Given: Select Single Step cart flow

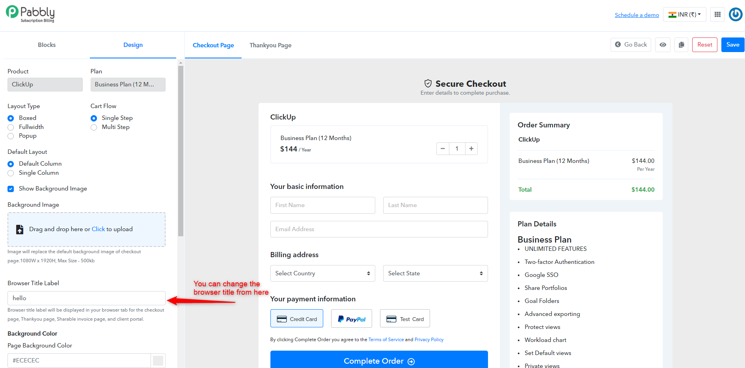Looking at the screenshot, I should click(94, 118).
